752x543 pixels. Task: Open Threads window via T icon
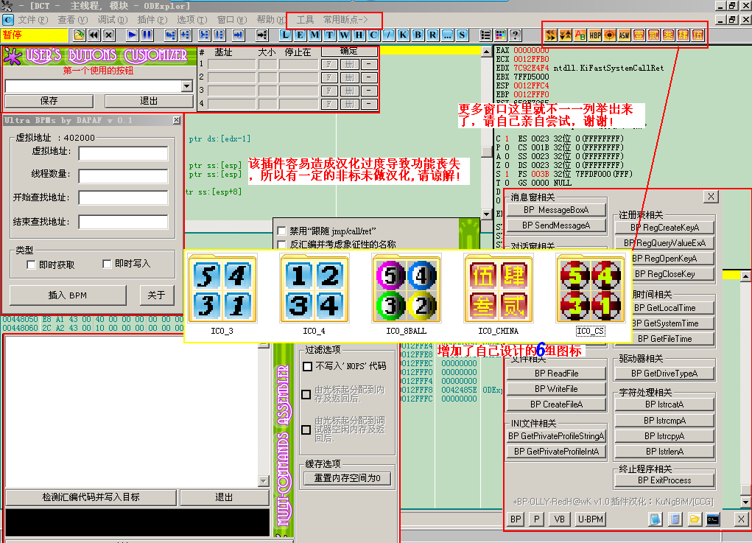(x=329, y=35)
